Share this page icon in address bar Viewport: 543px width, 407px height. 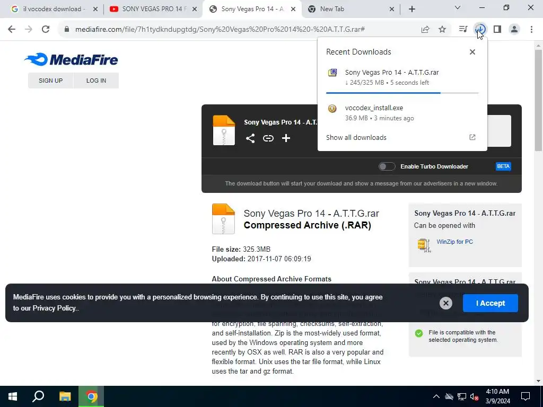[x=425, y=30]
